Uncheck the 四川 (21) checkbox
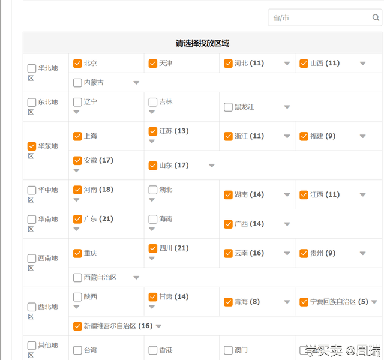384x360 pixels. point(153,248)
